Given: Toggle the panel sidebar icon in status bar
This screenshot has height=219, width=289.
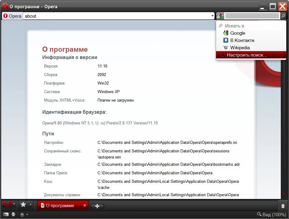Looking at the screenshot, I should (6, 214).
